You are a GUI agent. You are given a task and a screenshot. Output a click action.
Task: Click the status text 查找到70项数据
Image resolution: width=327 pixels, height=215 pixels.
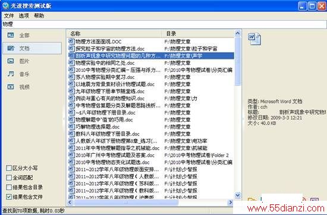pyautogui.click(x=20, y=211)
